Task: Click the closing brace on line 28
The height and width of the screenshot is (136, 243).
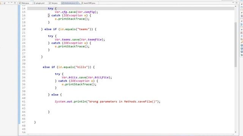Action: (x=42, y=57)
